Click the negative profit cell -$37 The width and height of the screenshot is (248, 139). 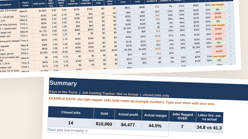click(198, 52)
